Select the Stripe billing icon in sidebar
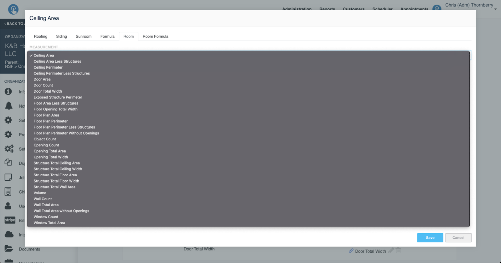The image size is (501, 263). (x=10, y=220)
